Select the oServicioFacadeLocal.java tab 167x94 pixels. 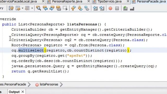pyautogui.click(x=18, y=2)
